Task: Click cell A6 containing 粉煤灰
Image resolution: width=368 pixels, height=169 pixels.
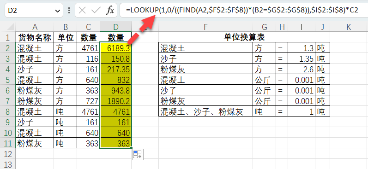Action: coord(35,90)
